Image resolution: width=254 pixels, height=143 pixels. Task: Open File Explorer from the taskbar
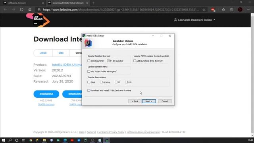pyautogui.click(x=44, y=140)
